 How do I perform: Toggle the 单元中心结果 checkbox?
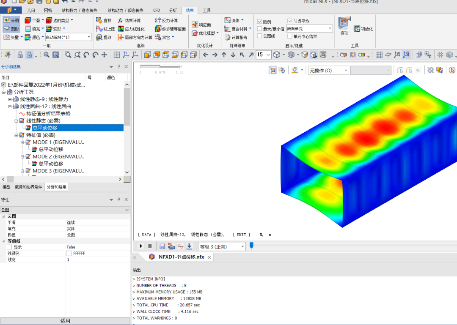pos(290,36)
